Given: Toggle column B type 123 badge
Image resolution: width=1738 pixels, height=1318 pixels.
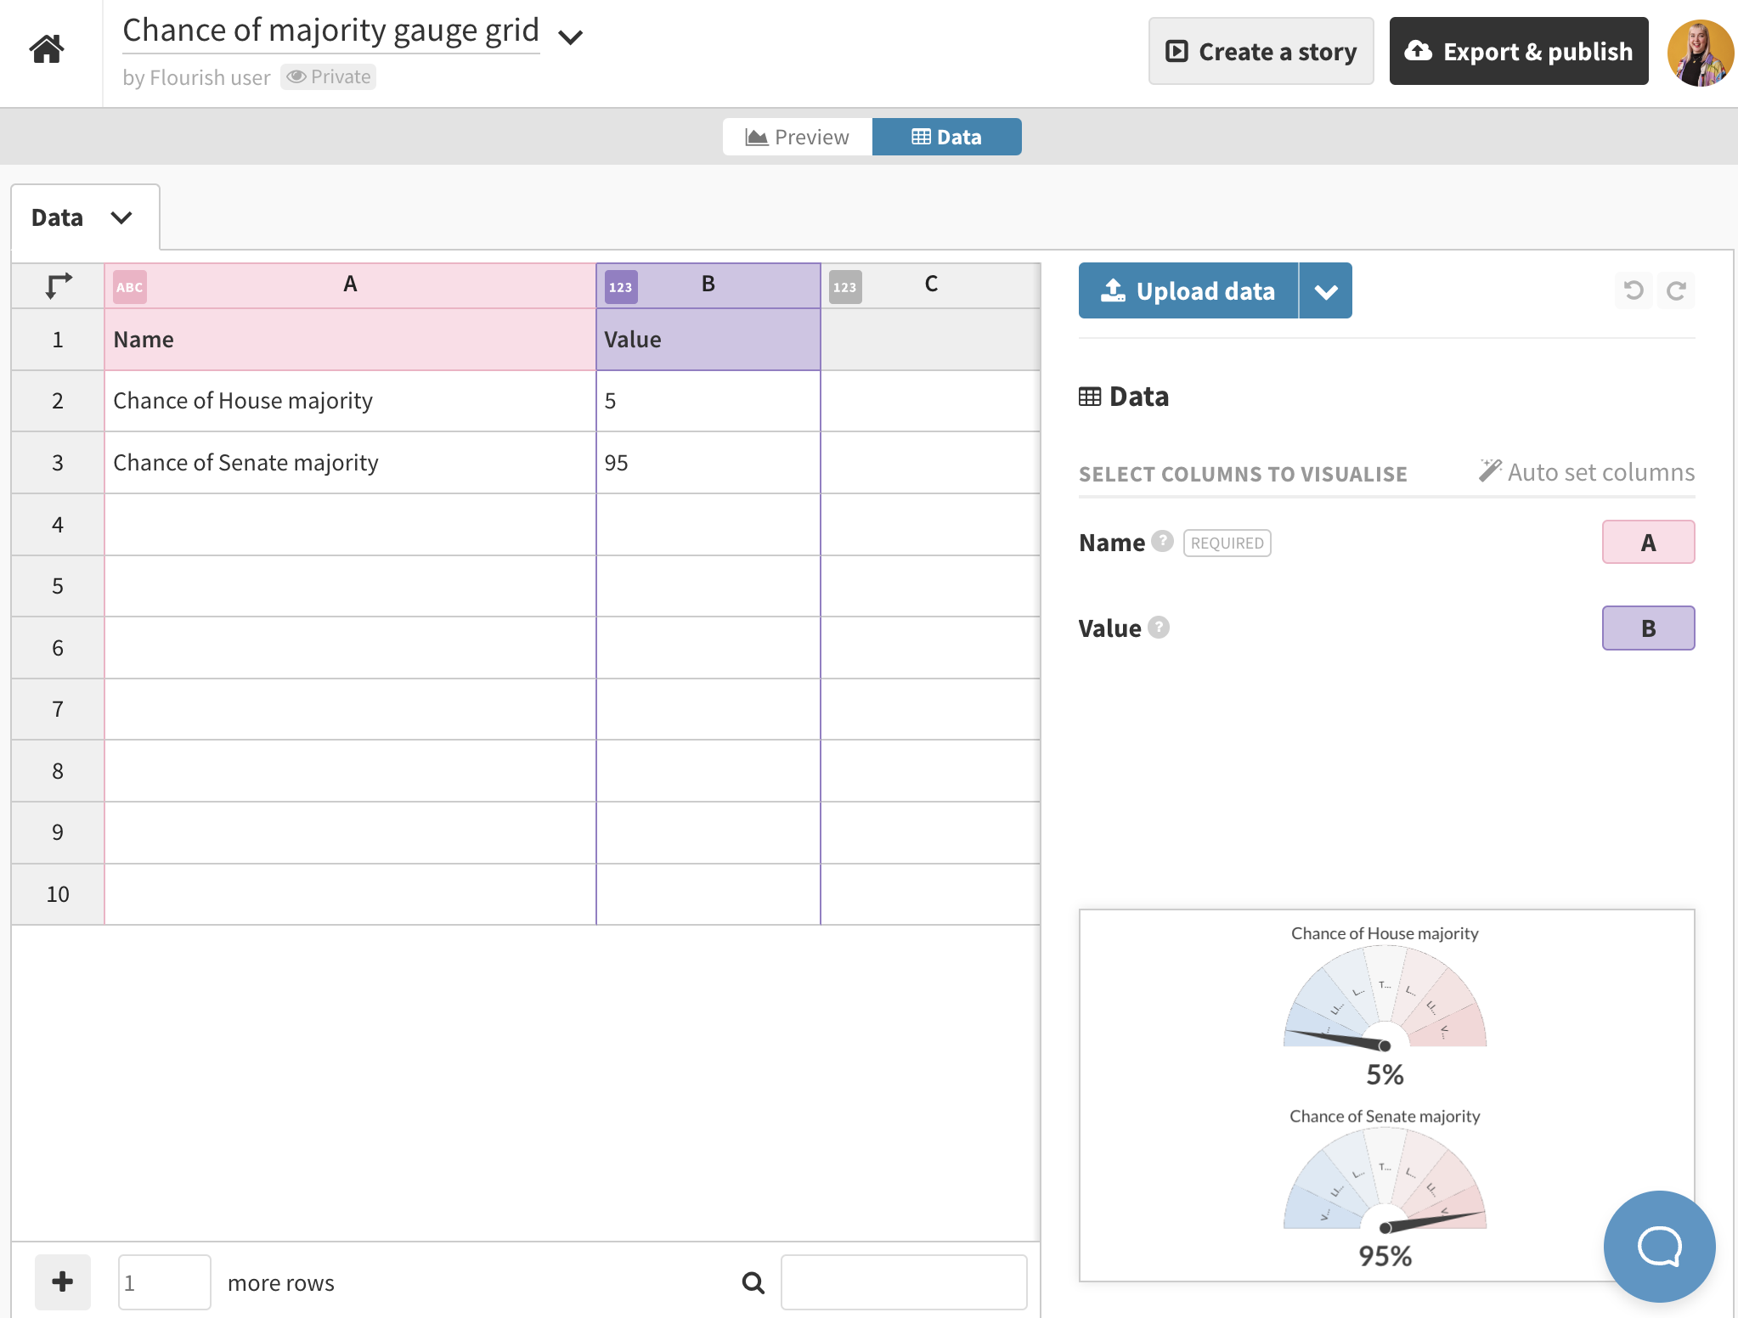Looking at the screenshot, I should [x=620, y=287].
